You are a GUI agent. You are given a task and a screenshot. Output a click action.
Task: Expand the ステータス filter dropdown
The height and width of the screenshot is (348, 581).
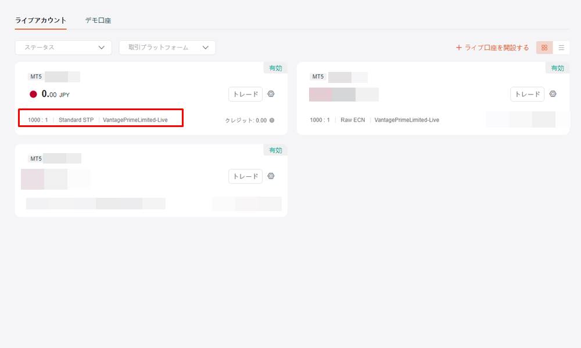(63, 48)
